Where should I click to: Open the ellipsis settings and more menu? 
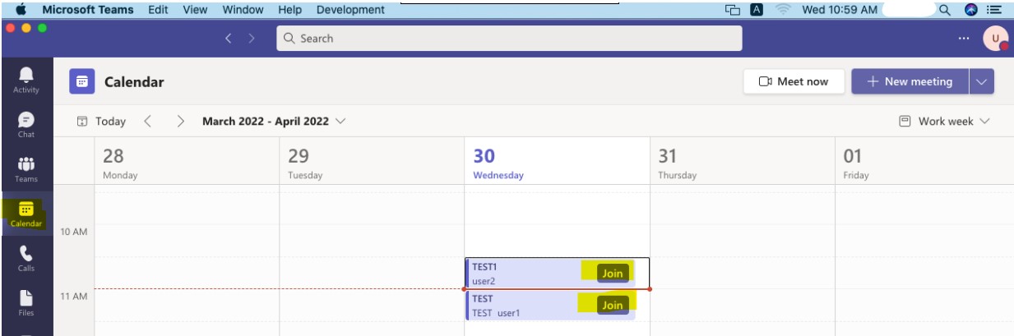point(963,38)
